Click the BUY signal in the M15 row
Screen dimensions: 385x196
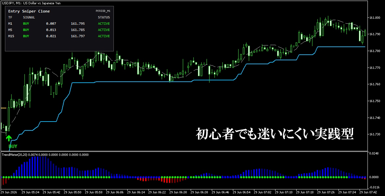tap(26, 36)
